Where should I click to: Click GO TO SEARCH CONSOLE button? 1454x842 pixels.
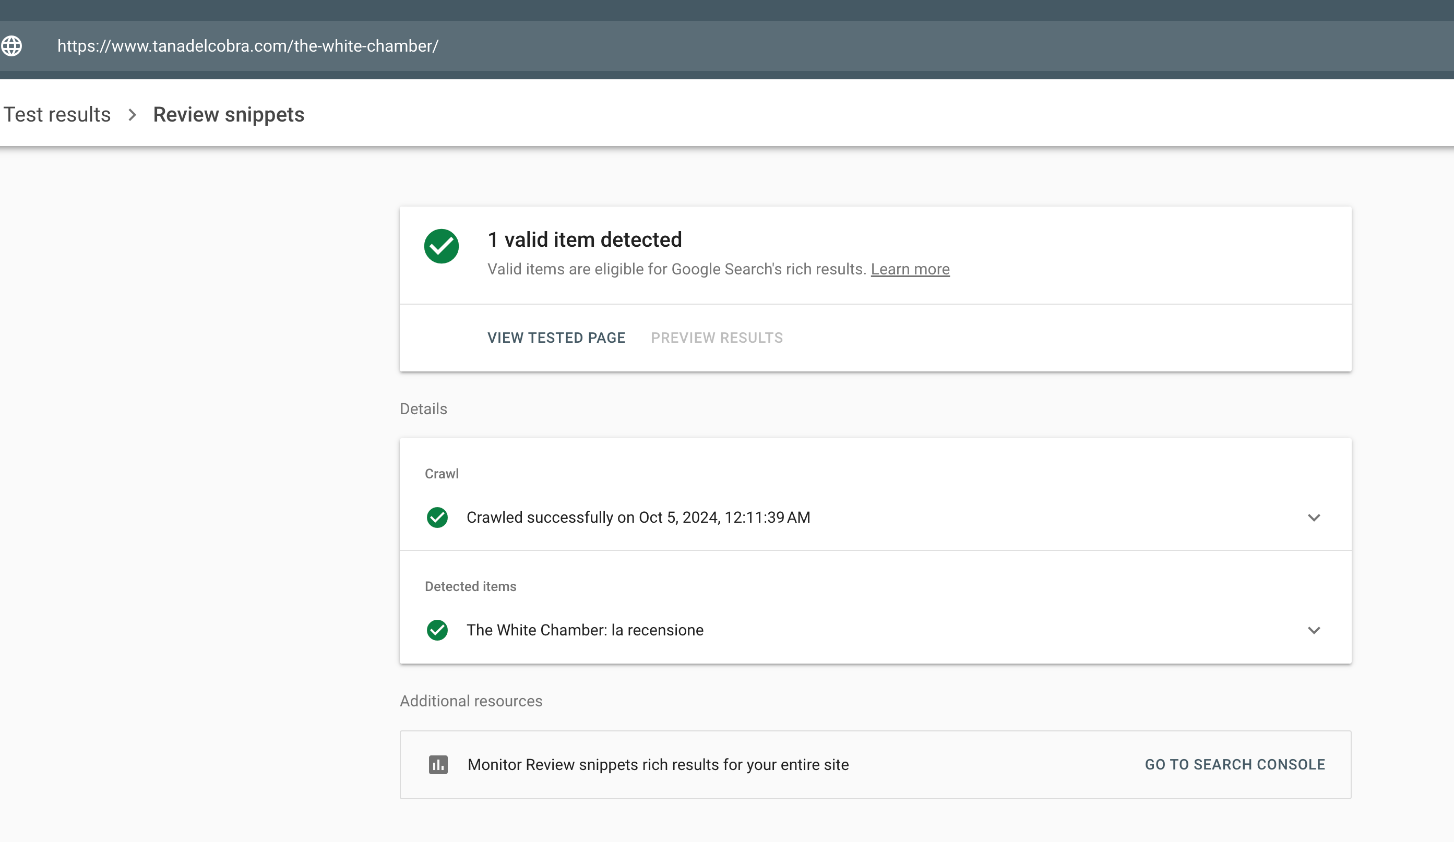[1235, 765]
